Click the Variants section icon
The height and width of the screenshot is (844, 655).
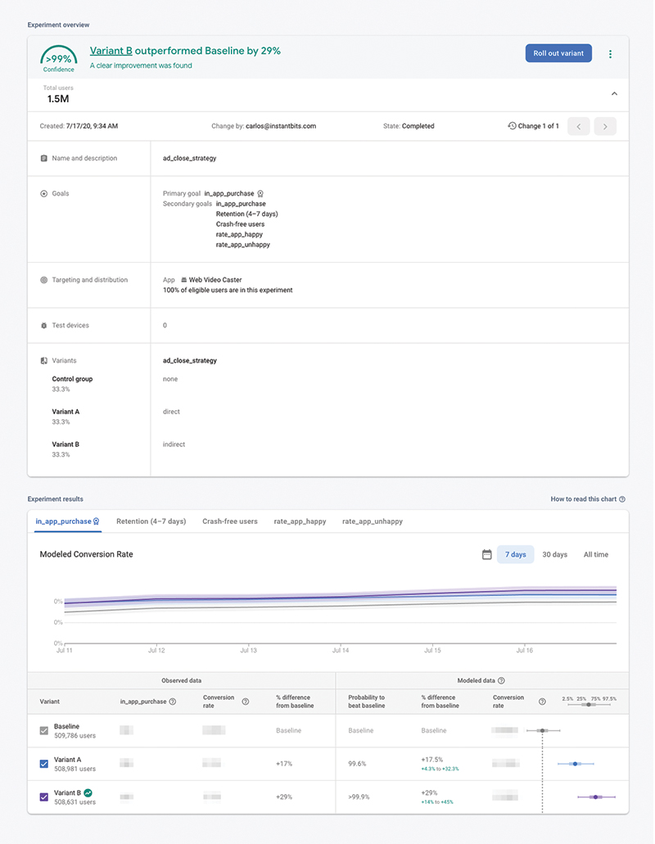[44, 361]
